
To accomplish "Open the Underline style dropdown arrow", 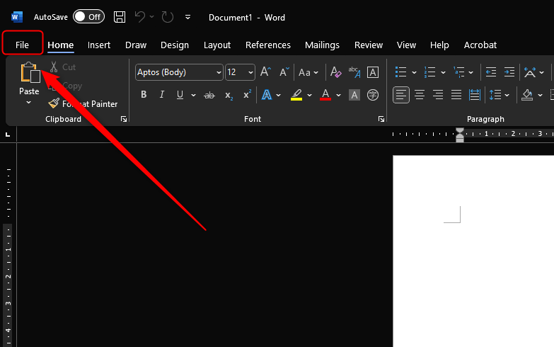I will pyautogui.click(x=193, y=95).
